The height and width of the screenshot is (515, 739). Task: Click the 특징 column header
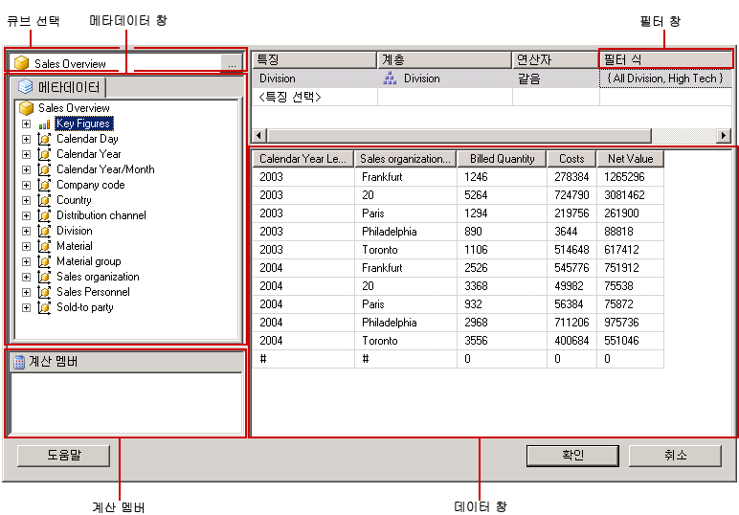click(314, 60)
